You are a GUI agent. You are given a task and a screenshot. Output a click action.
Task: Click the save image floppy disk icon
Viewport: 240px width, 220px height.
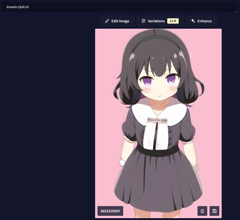214,211
